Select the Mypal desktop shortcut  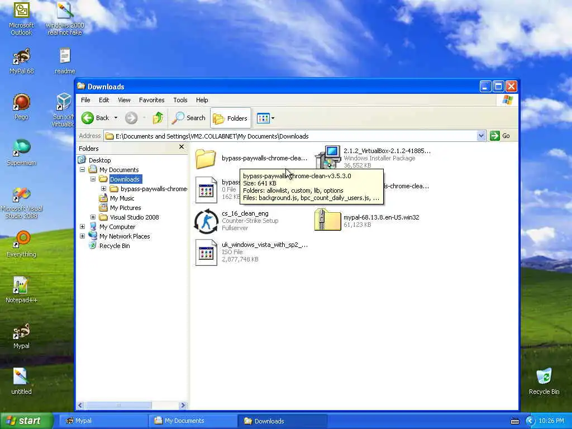[x=21, y=336]
